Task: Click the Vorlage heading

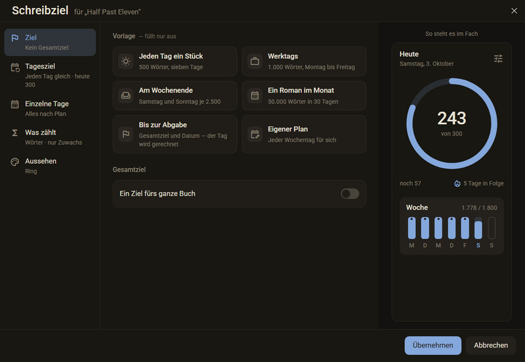Action: [x=124, y=36]
